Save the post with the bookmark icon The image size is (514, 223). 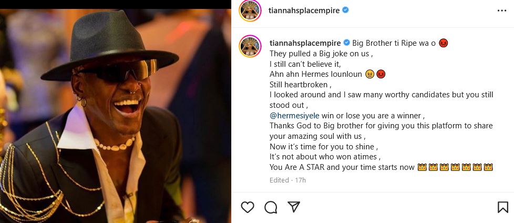(502, 207)
